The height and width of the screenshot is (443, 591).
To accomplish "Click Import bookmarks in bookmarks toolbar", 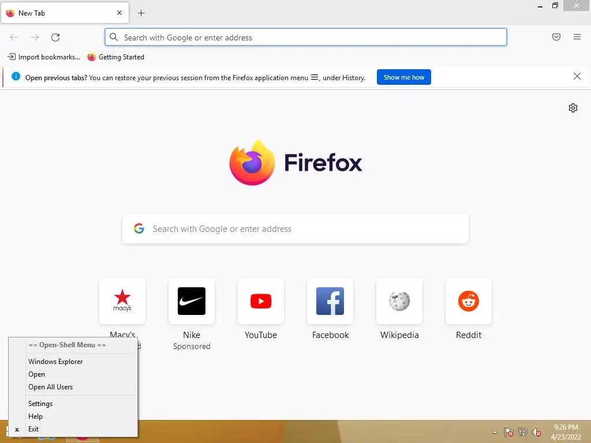I will point(44,57).
